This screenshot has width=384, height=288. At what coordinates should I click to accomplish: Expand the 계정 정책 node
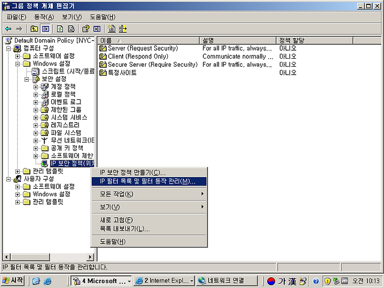pyautogui.click(x=36, y=87)
